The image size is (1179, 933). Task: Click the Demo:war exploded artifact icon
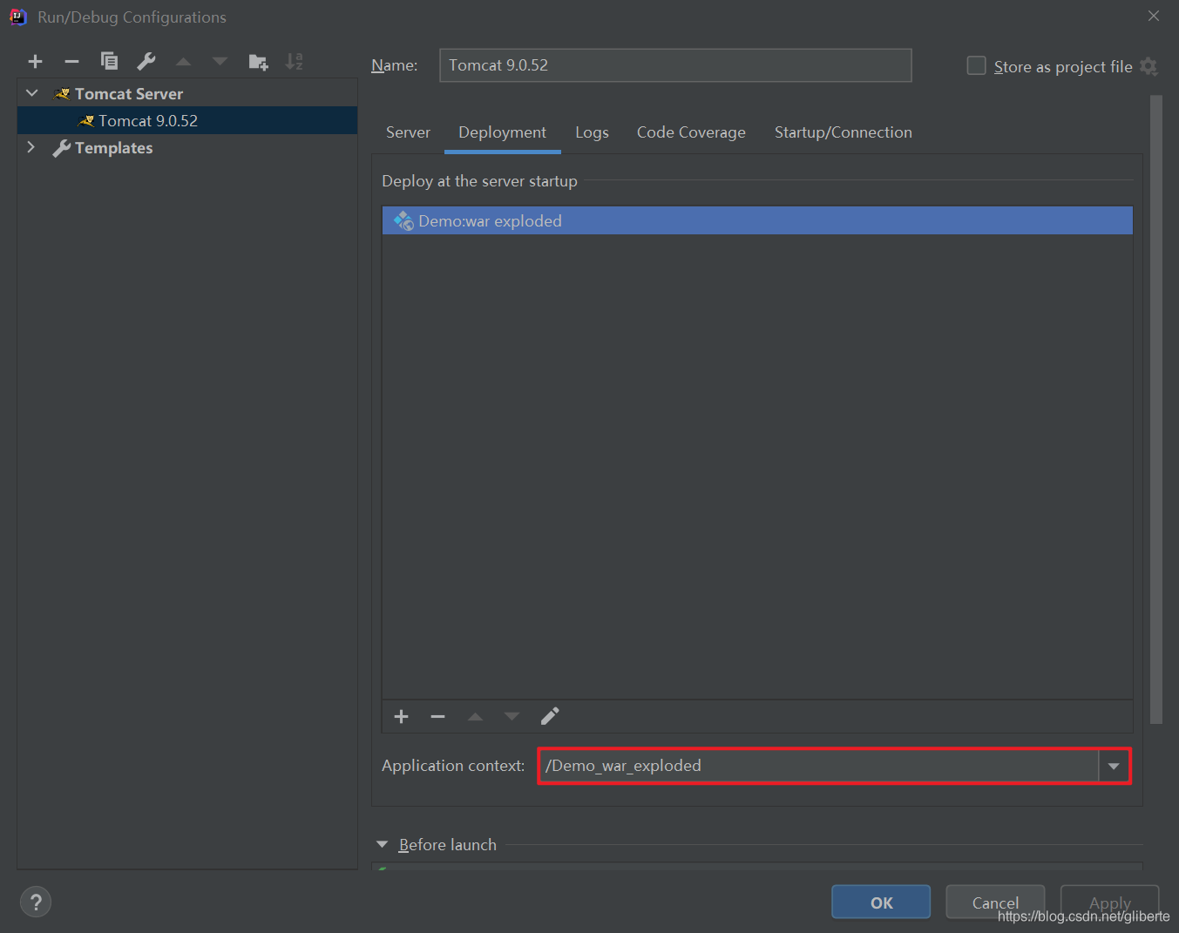pyautogui.click(x=403, y=221)
